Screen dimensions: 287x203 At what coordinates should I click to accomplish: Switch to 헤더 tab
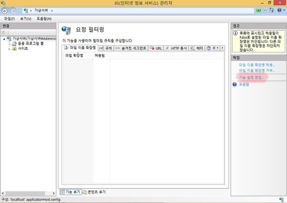pos(197,48)
